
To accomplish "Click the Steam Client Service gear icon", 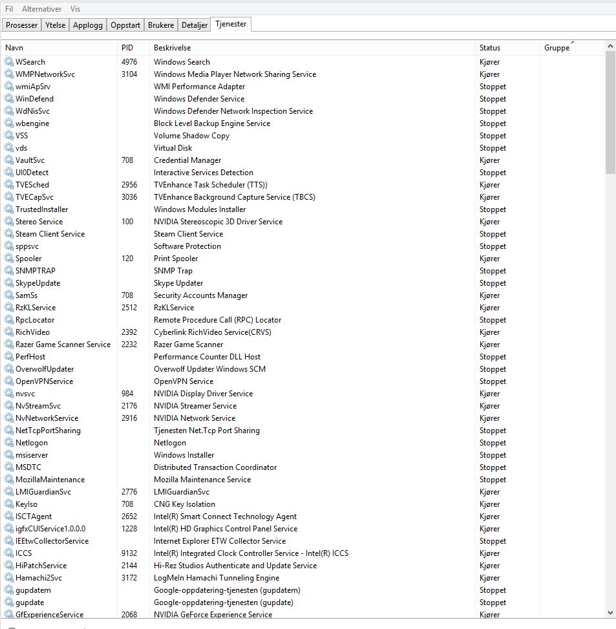I will pyautogui.click(x=9, y=234).
